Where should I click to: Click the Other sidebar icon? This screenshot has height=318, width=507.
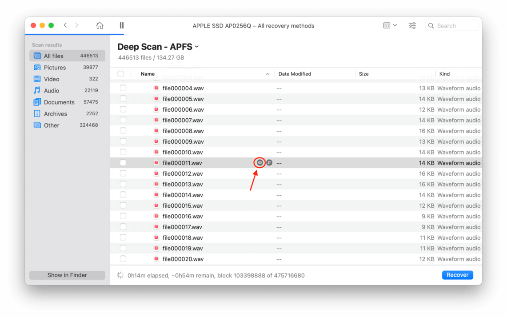[x=37, y=125]
